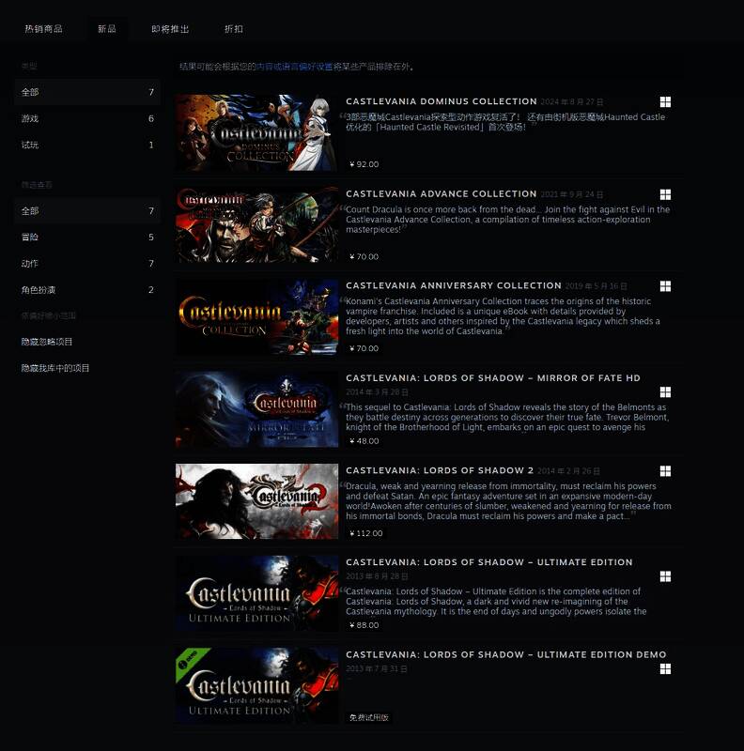Open Castlevania Lords of Shadow 2 thumbnail
744x751 pixels.
point(256,501)
